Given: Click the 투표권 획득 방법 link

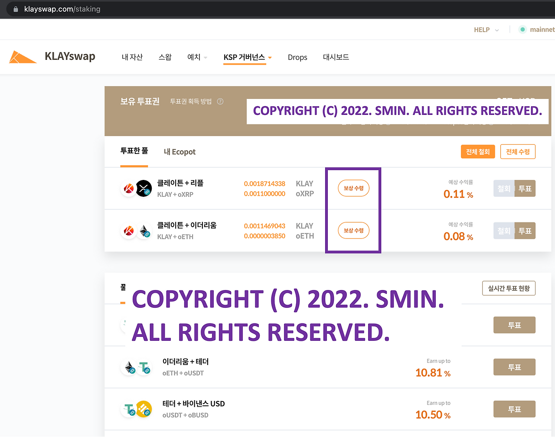Looking at the screenshot, I should pyautogui.click(x=191, y=101).
